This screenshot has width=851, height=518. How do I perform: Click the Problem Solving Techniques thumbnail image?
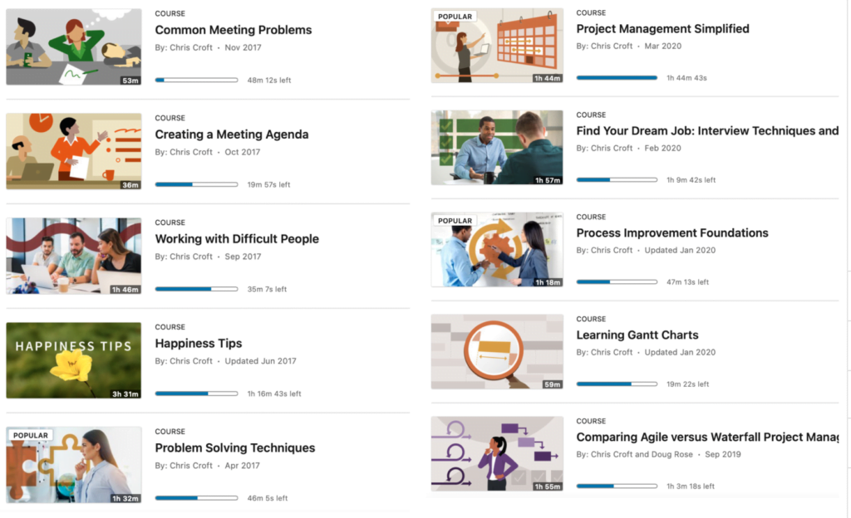[x=73, y=465]
